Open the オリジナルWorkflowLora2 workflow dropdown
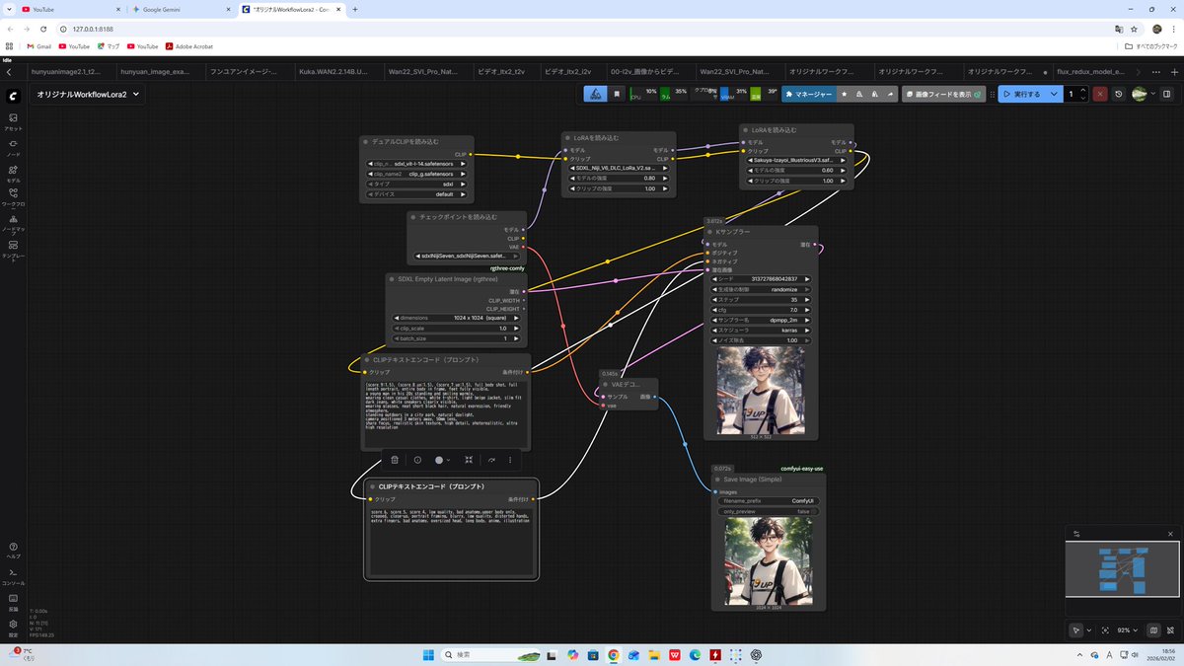This screenshot has width=1184, height=666. [x=88, y=95]
